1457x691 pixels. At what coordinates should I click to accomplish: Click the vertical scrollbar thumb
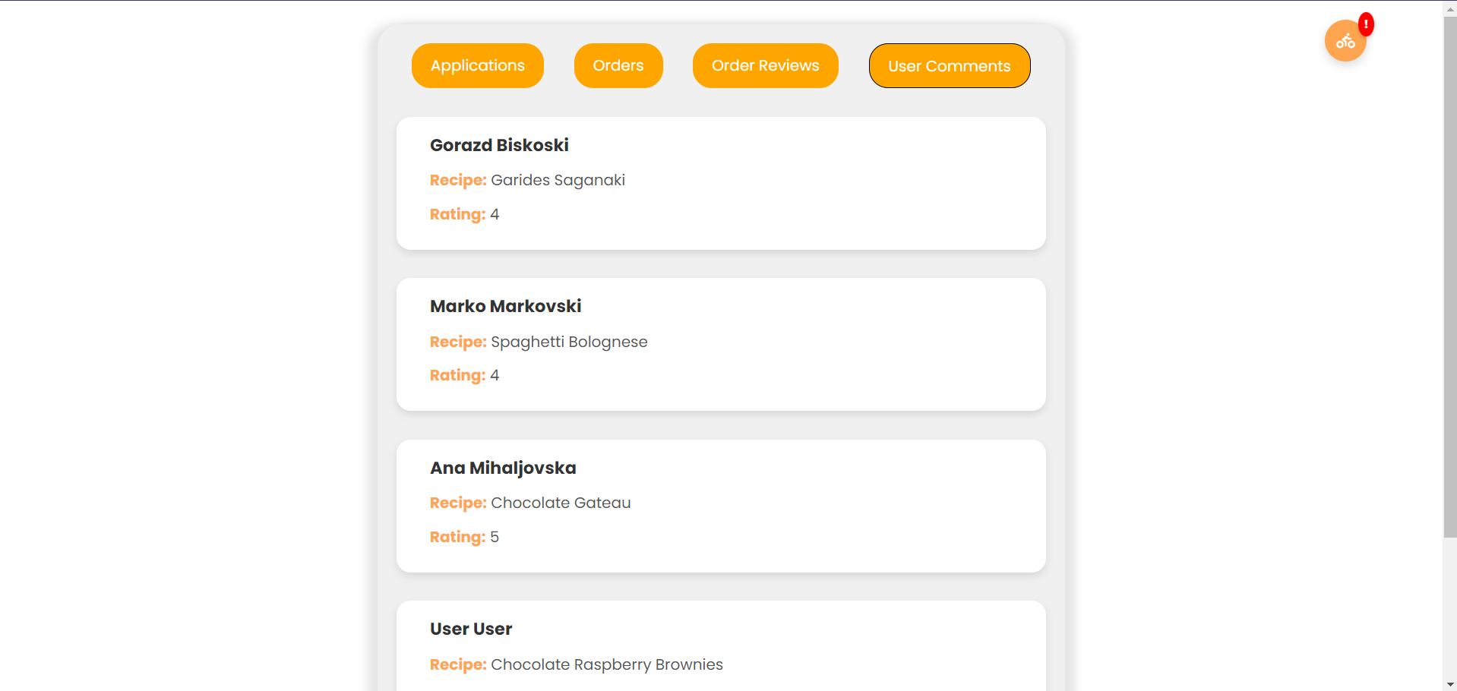(x=1449, y=273)
